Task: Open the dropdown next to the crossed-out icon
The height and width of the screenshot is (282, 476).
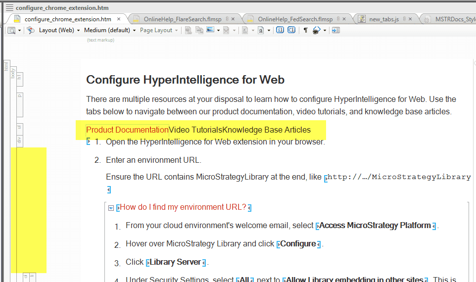Action: click(x=234, y=30)
